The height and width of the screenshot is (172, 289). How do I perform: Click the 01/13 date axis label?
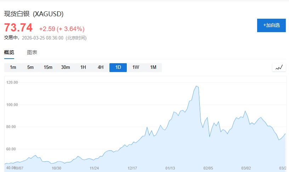click(170, 168)
